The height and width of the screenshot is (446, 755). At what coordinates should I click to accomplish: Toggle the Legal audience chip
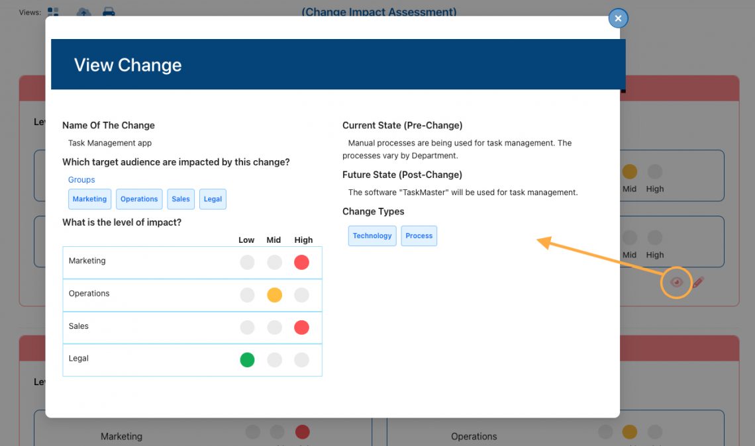click(213, 199)
